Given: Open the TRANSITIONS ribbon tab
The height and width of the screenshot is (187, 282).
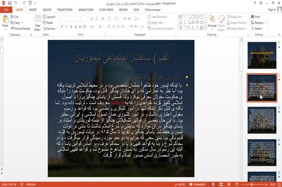Looking at the screenshot, I should click(65, 10).
